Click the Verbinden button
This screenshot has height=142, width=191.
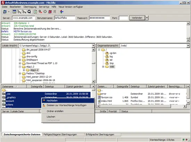137,18
